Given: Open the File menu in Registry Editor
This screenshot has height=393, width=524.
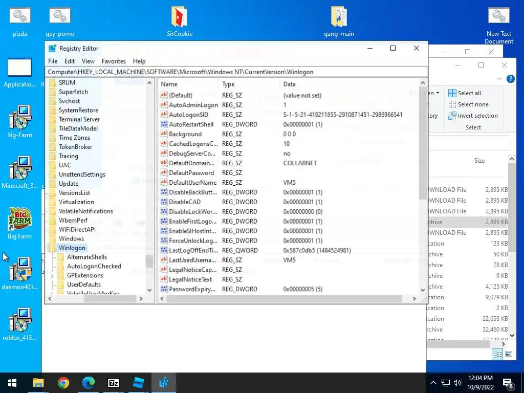Looking at the screenshot, I should coord(53,61).
